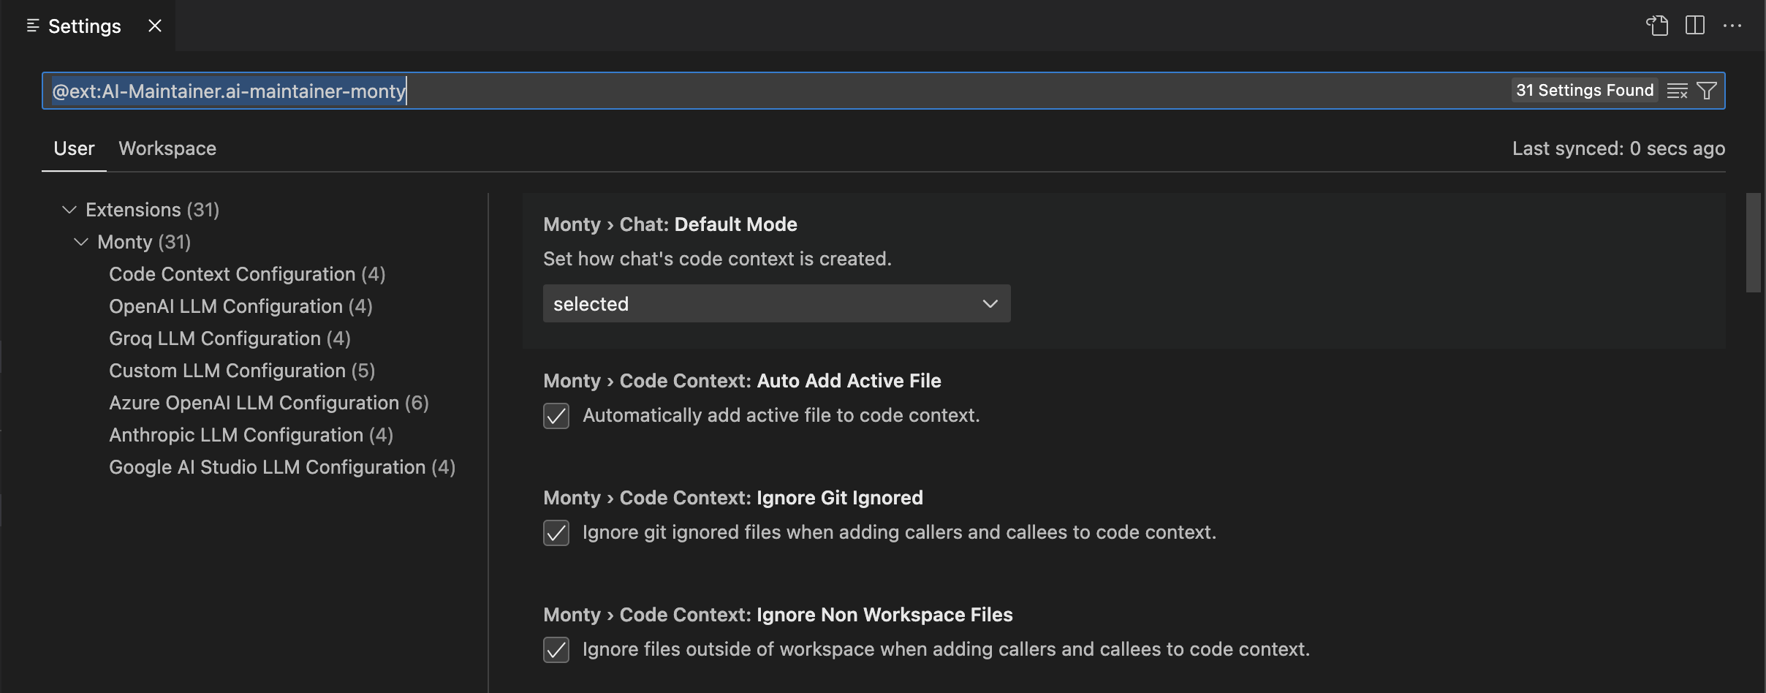Collapse the Extensions tree section
The width and height of the screenshot is (1766, 693).
pos(69,210)
